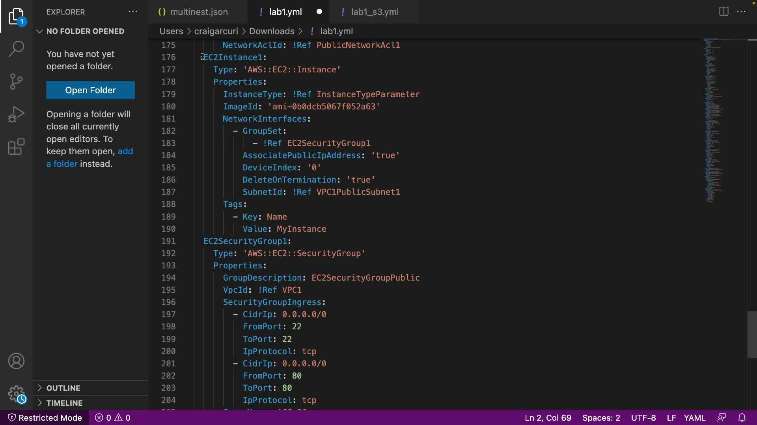Open the Manage gear menu
The image size is (757, 425).
(16, 393)
